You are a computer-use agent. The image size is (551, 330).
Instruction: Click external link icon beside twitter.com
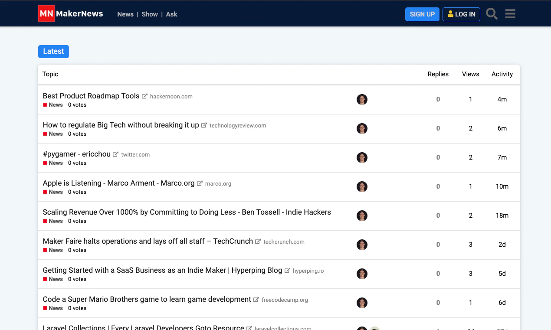tap(116, 154)
